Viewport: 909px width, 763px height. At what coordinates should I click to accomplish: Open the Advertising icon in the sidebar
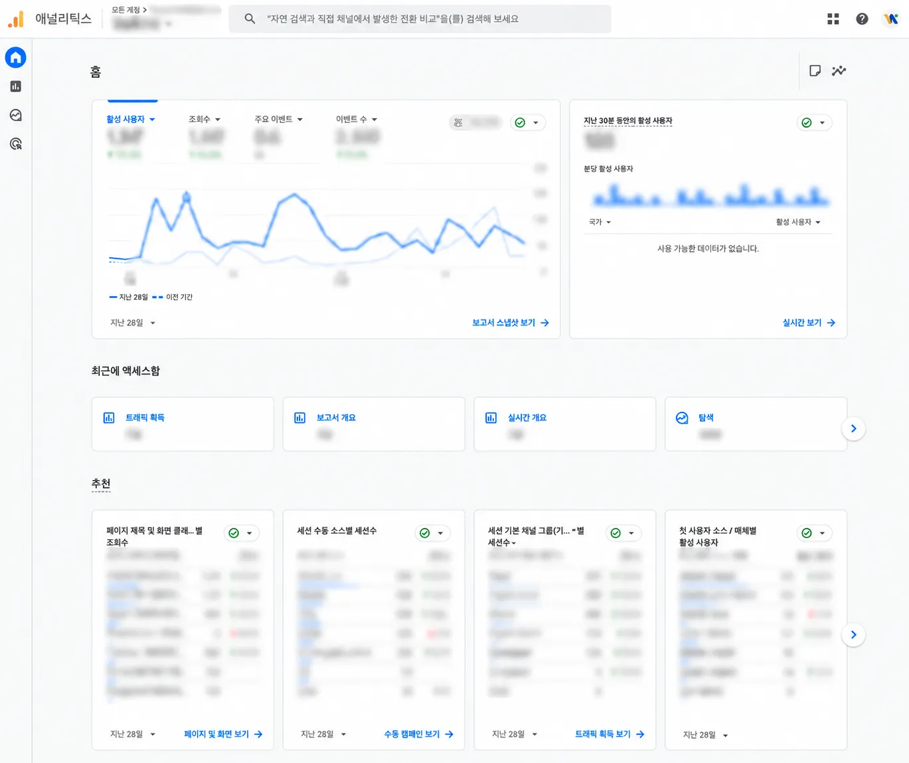tap(16, 143)
